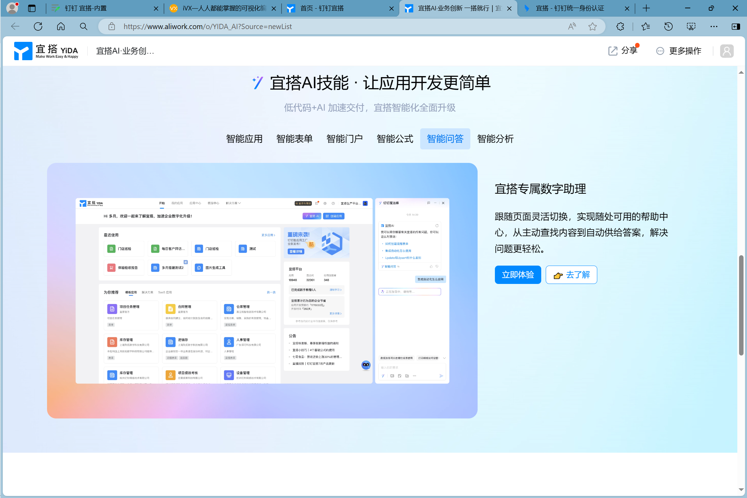This screenshot has width=747, height=498.
Task: Click the user avatar in page header
Action: (x=727, y=51)
